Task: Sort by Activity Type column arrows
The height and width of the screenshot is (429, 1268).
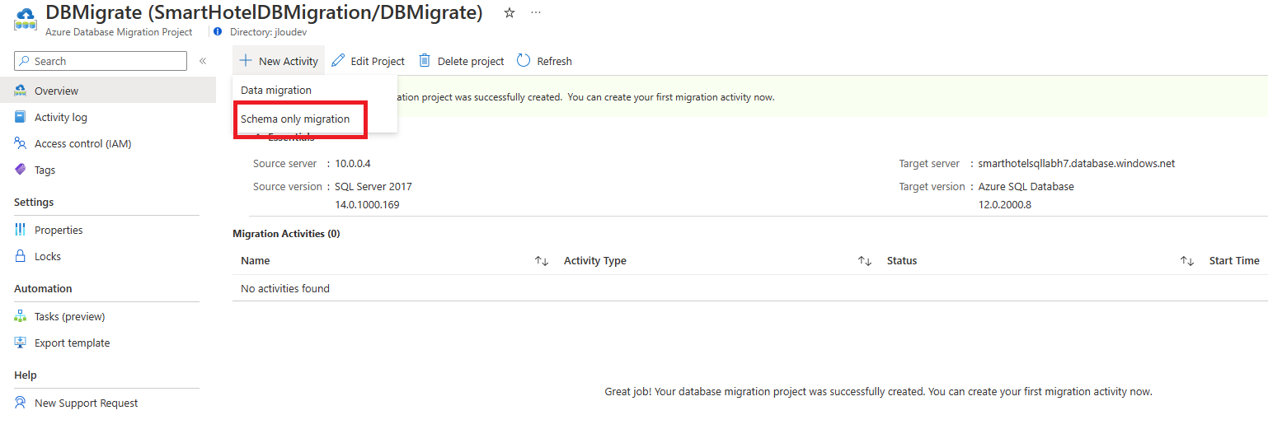Action: point(865,261)
